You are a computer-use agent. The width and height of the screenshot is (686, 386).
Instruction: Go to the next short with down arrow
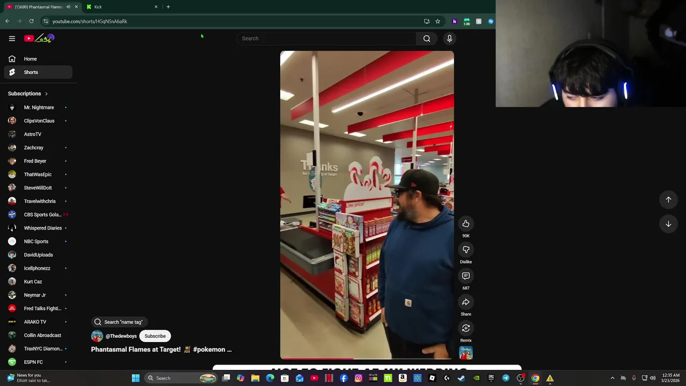click(668, 224)
